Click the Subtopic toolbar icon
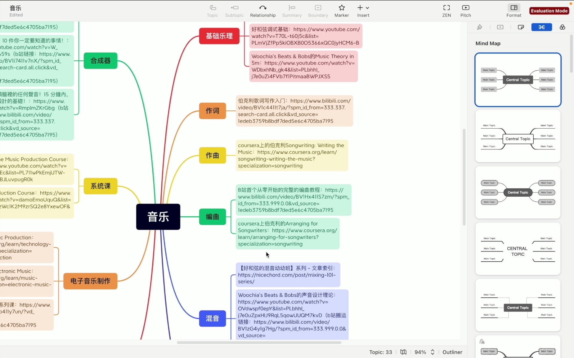Image resolution: width=574 pixels, height=358 pixels. point(234,11)
